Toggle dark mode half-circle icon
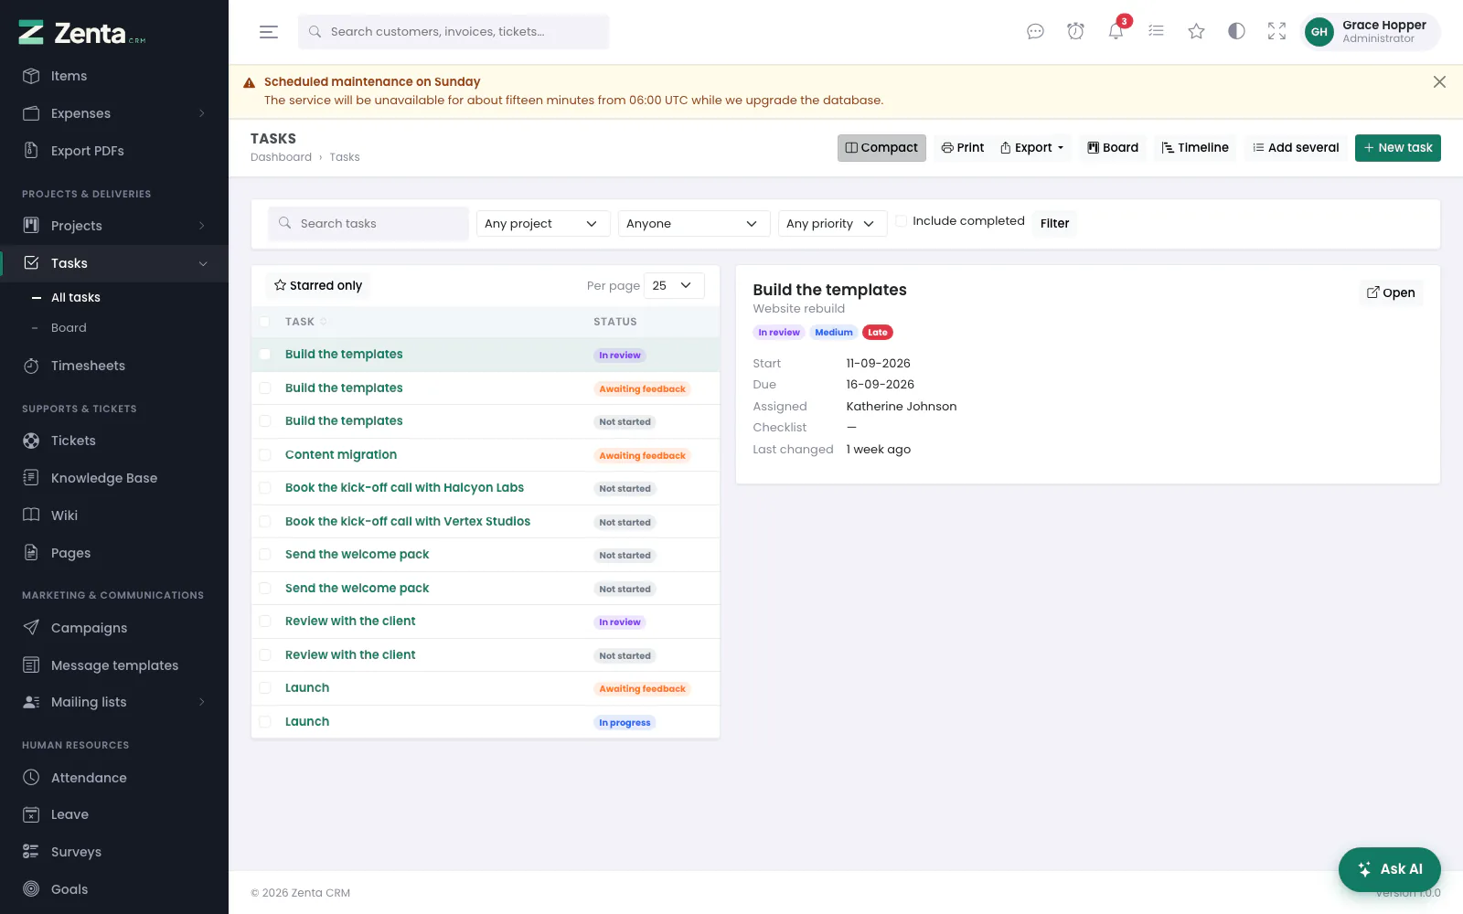The image size is (1463, 914). click(x=1236, y=32)
